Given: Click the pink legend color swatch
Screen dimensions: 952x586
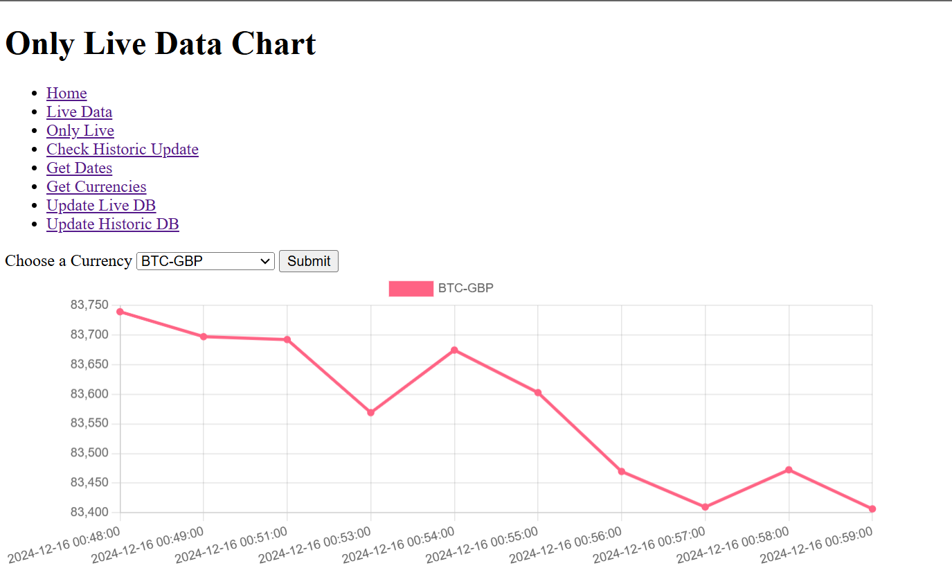Looking at the screenshot, I should [411, 287].
